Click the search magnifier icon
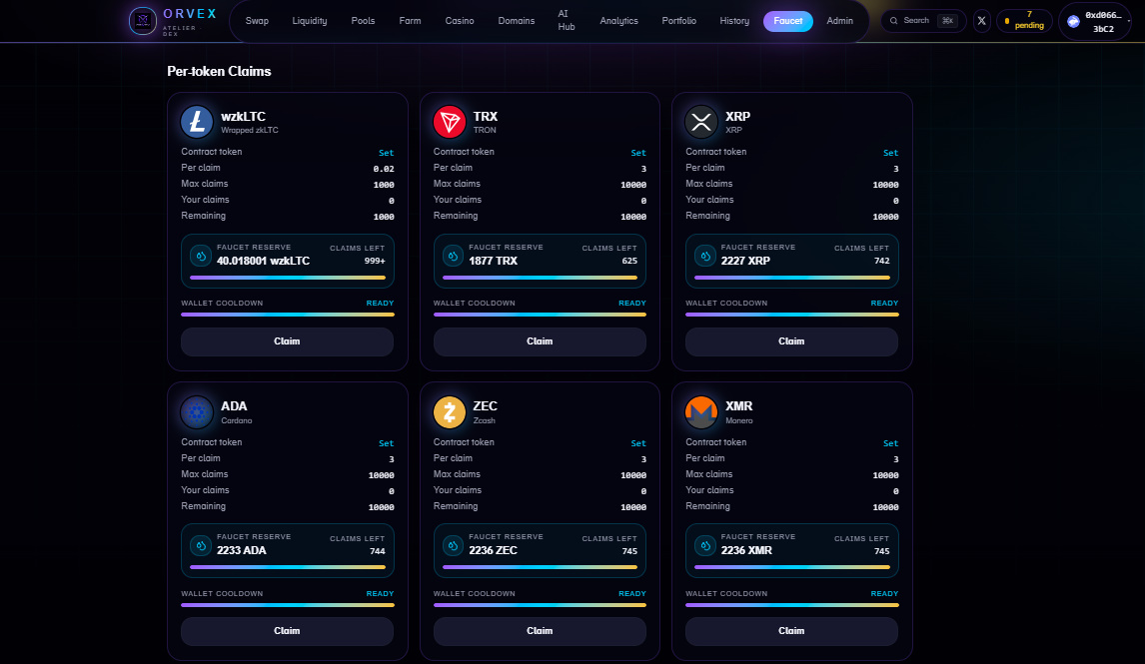 coord(894,21)
